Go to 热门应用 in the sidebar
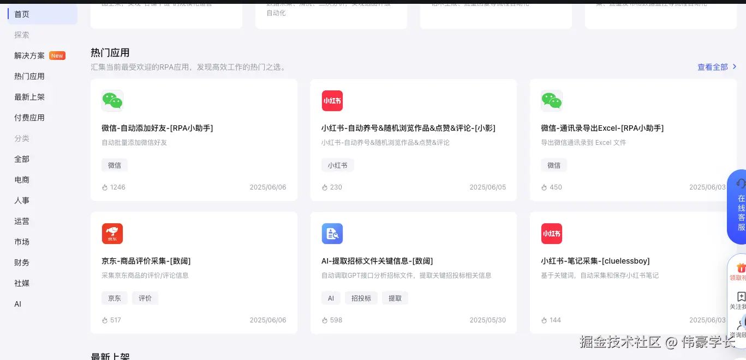 [x=29, y=76]
